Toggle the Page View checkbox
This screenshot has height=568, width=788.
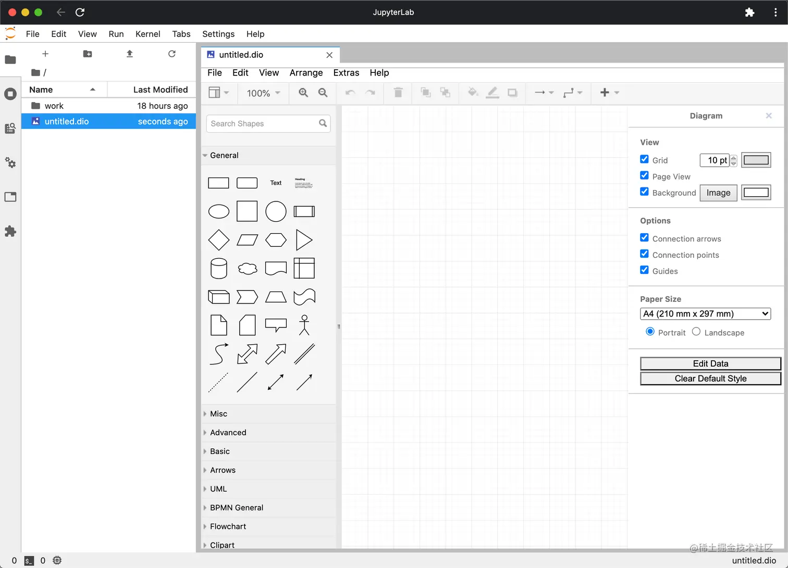(644, 175)
